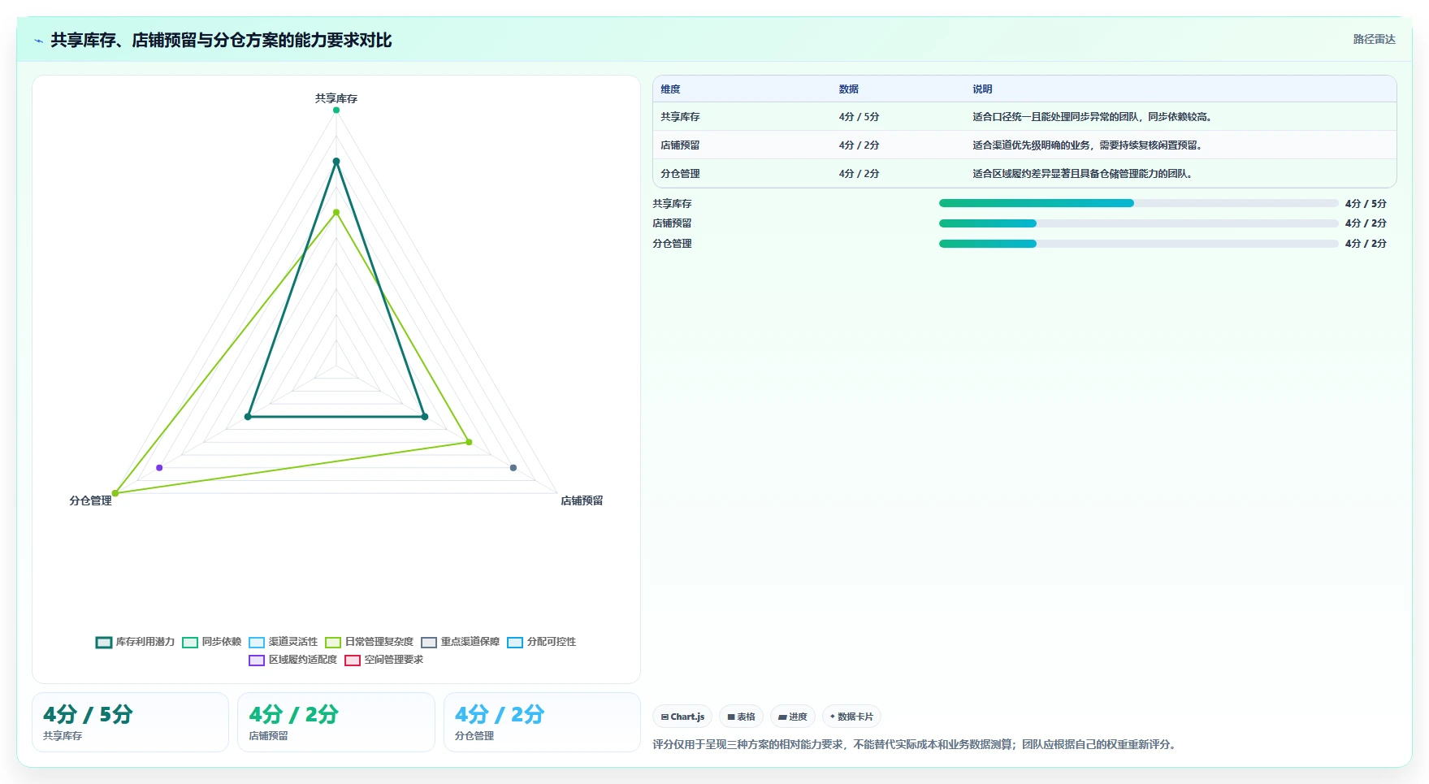The height and width of the screenshot is (784, 1429).
Task: Click 分仓管理 label in the progress list
Action: point(672,244)
